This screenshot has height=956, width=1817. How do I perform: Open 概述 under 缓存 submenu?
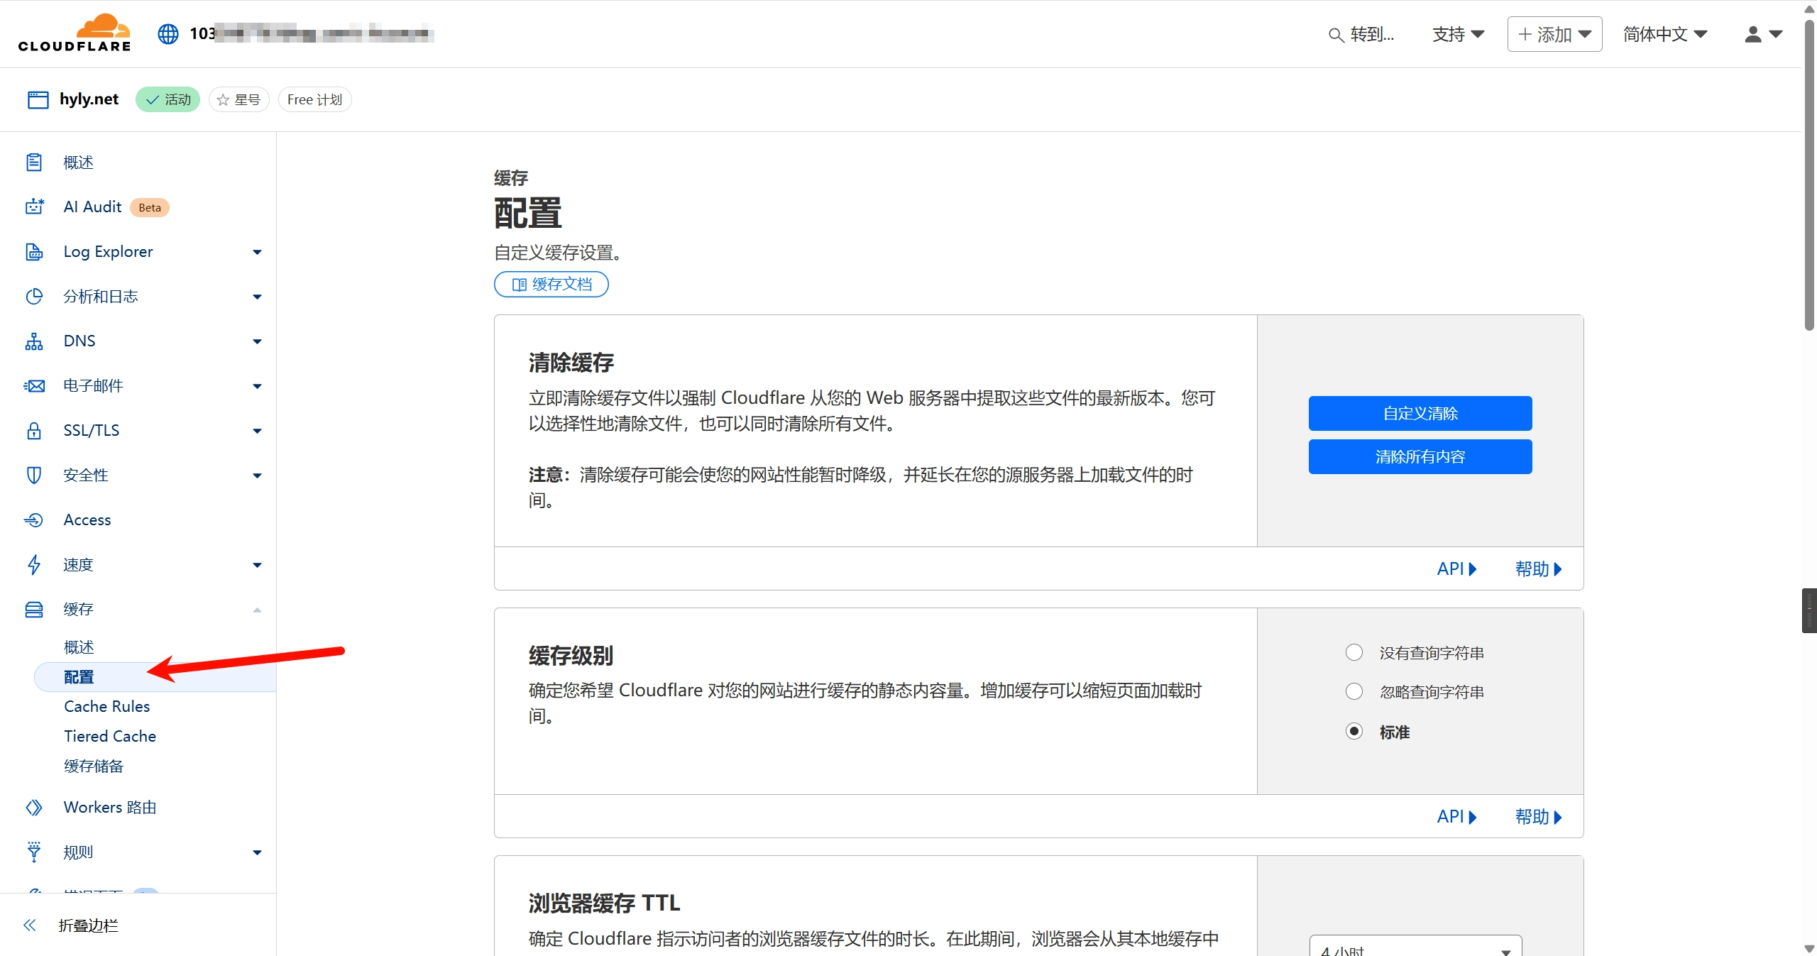point(79,647)
